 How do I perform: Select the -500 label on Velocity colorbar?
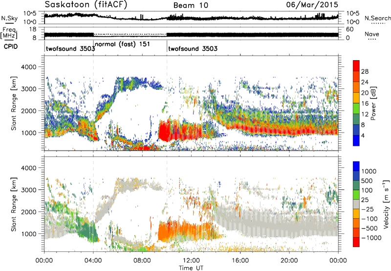coord(369,228)
